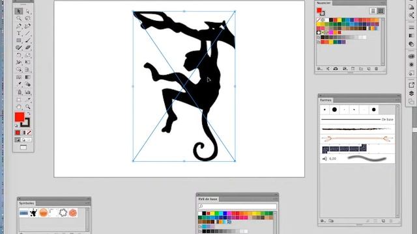Image resolution: width=417 pixels, height=234 pixels.
Task: Delete swatch with Nuancier trash icon
Action: [x=377, y=69]
